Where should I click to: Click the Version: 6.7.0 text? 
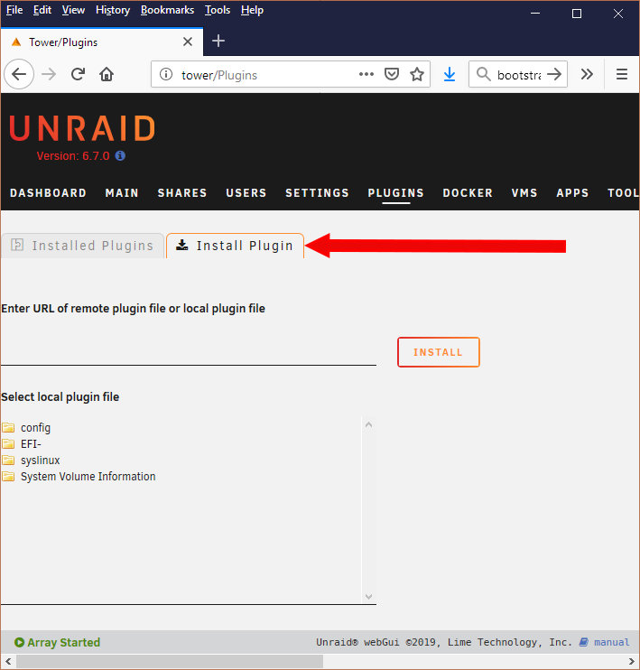pos(73,156)
